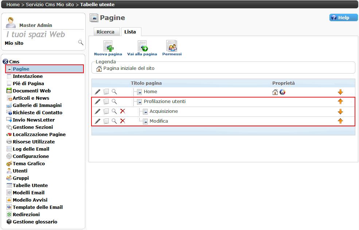The image size is (359, 230).
Task: Delete the Acquisizione page with red X
Action: point(122,111)
